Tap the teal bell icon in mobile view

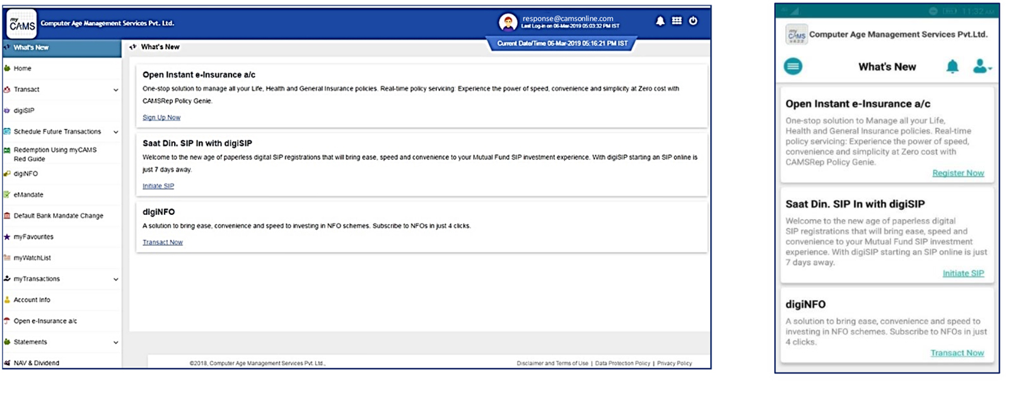point(952,66)
